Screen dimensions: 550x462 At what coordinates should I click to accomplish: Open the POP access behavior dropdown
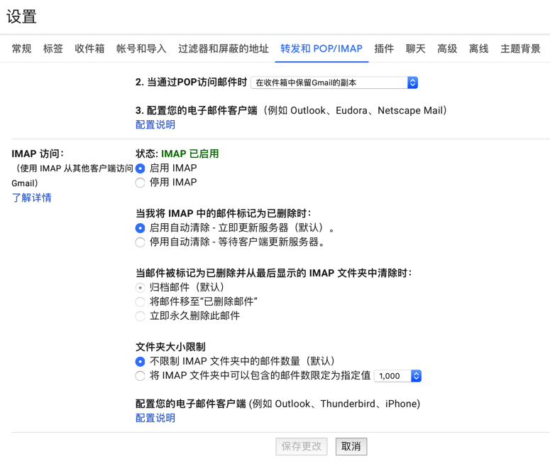[x=334, y=83]
